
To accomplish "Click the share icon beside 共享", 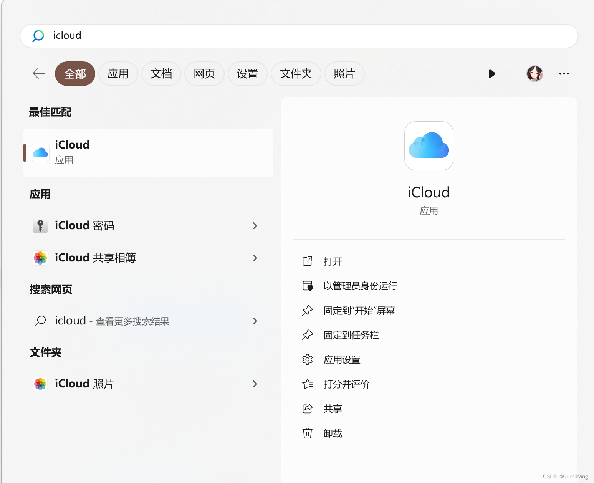I will click(308, 409).
